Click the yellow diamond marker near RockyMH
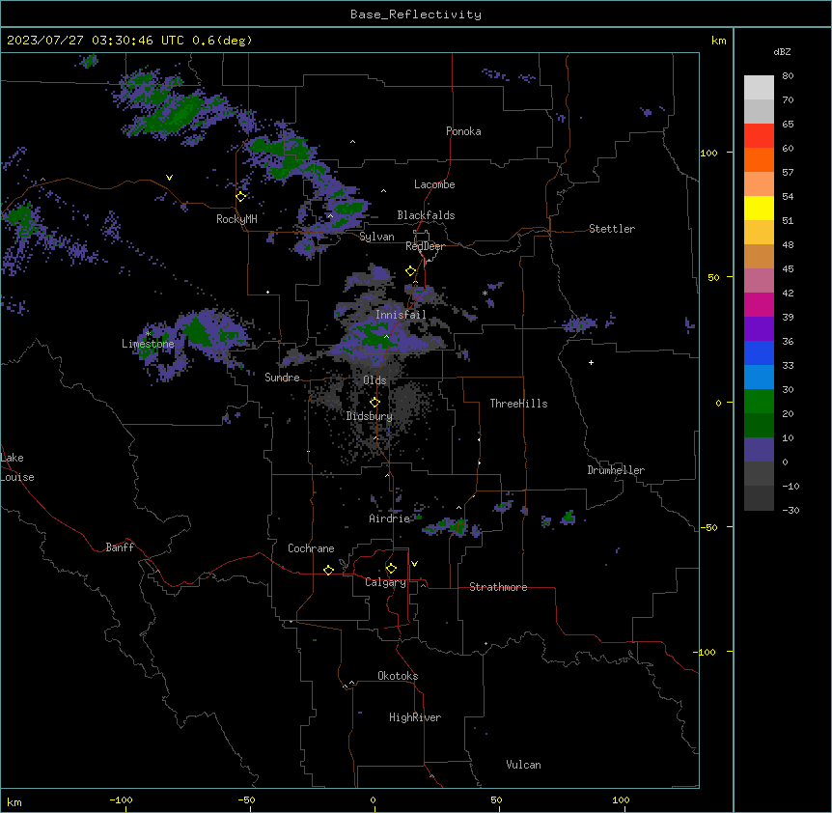The image size is (832, 813). pos(241,196)
